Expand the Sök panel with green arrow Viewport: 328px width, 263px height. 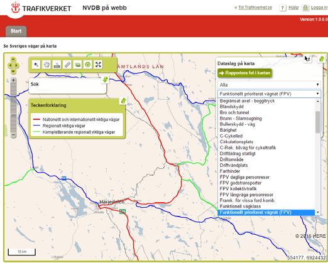(x=106, y=80)
